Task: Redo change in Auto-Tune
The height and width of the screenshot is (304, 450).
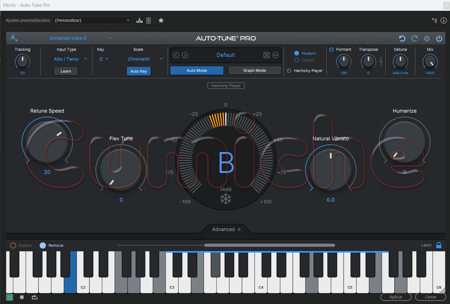Action: pyautogui.click(x=415, y=38)
